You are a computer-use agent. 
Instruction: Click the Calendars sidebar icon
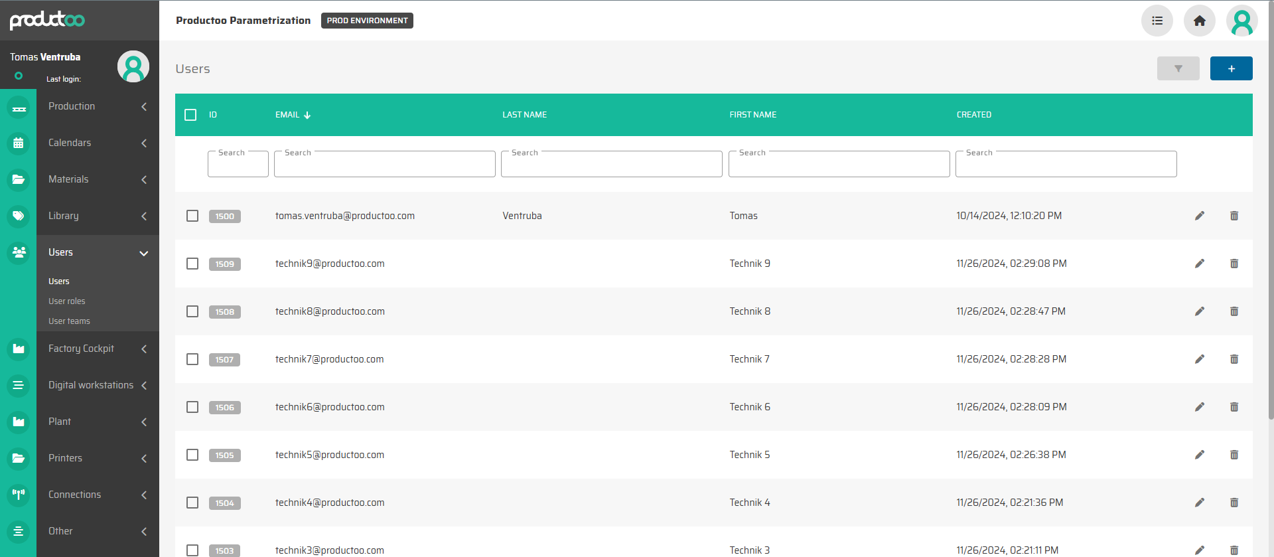tap(19, 143)
